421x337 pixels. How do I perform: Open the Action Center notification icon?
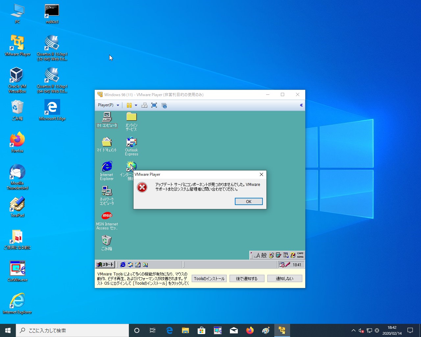point(410,330)
